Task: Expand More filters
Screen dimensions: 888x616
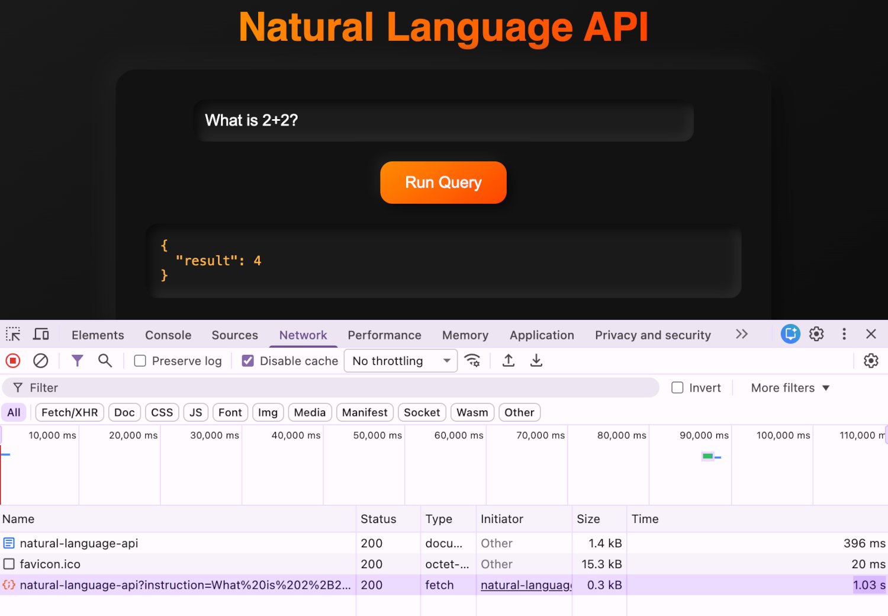Action: click(x=789, y=387)
